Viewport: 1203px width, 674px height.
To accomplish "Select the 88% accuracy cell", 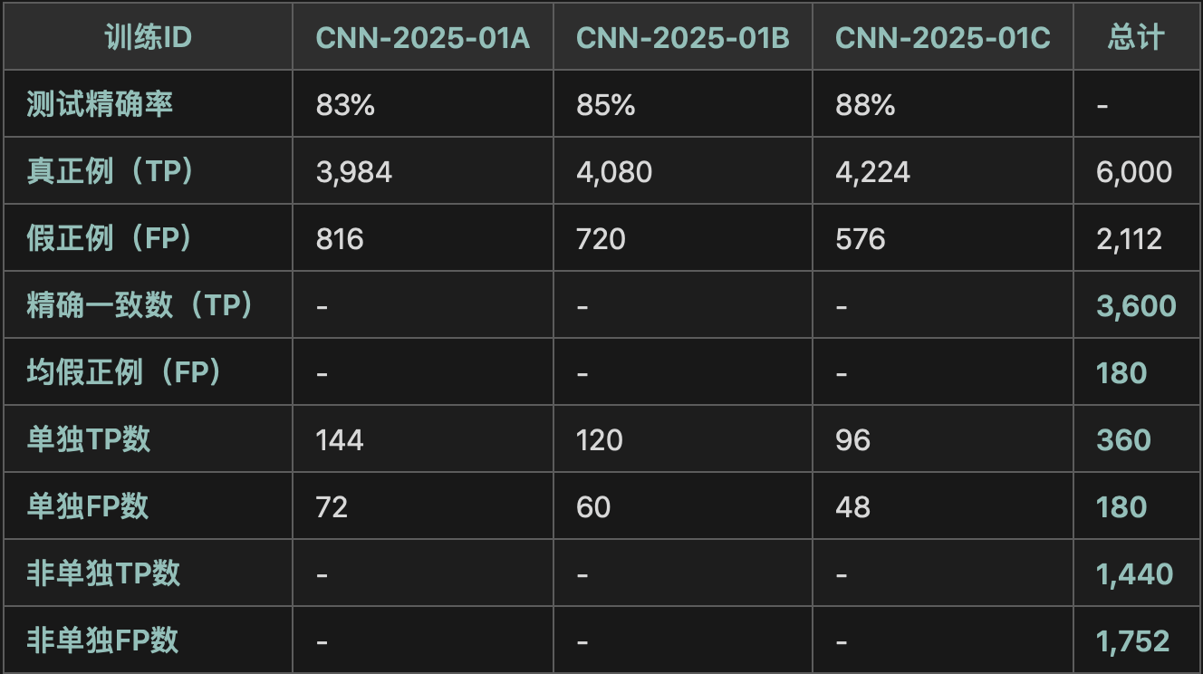I will (865, 105).
